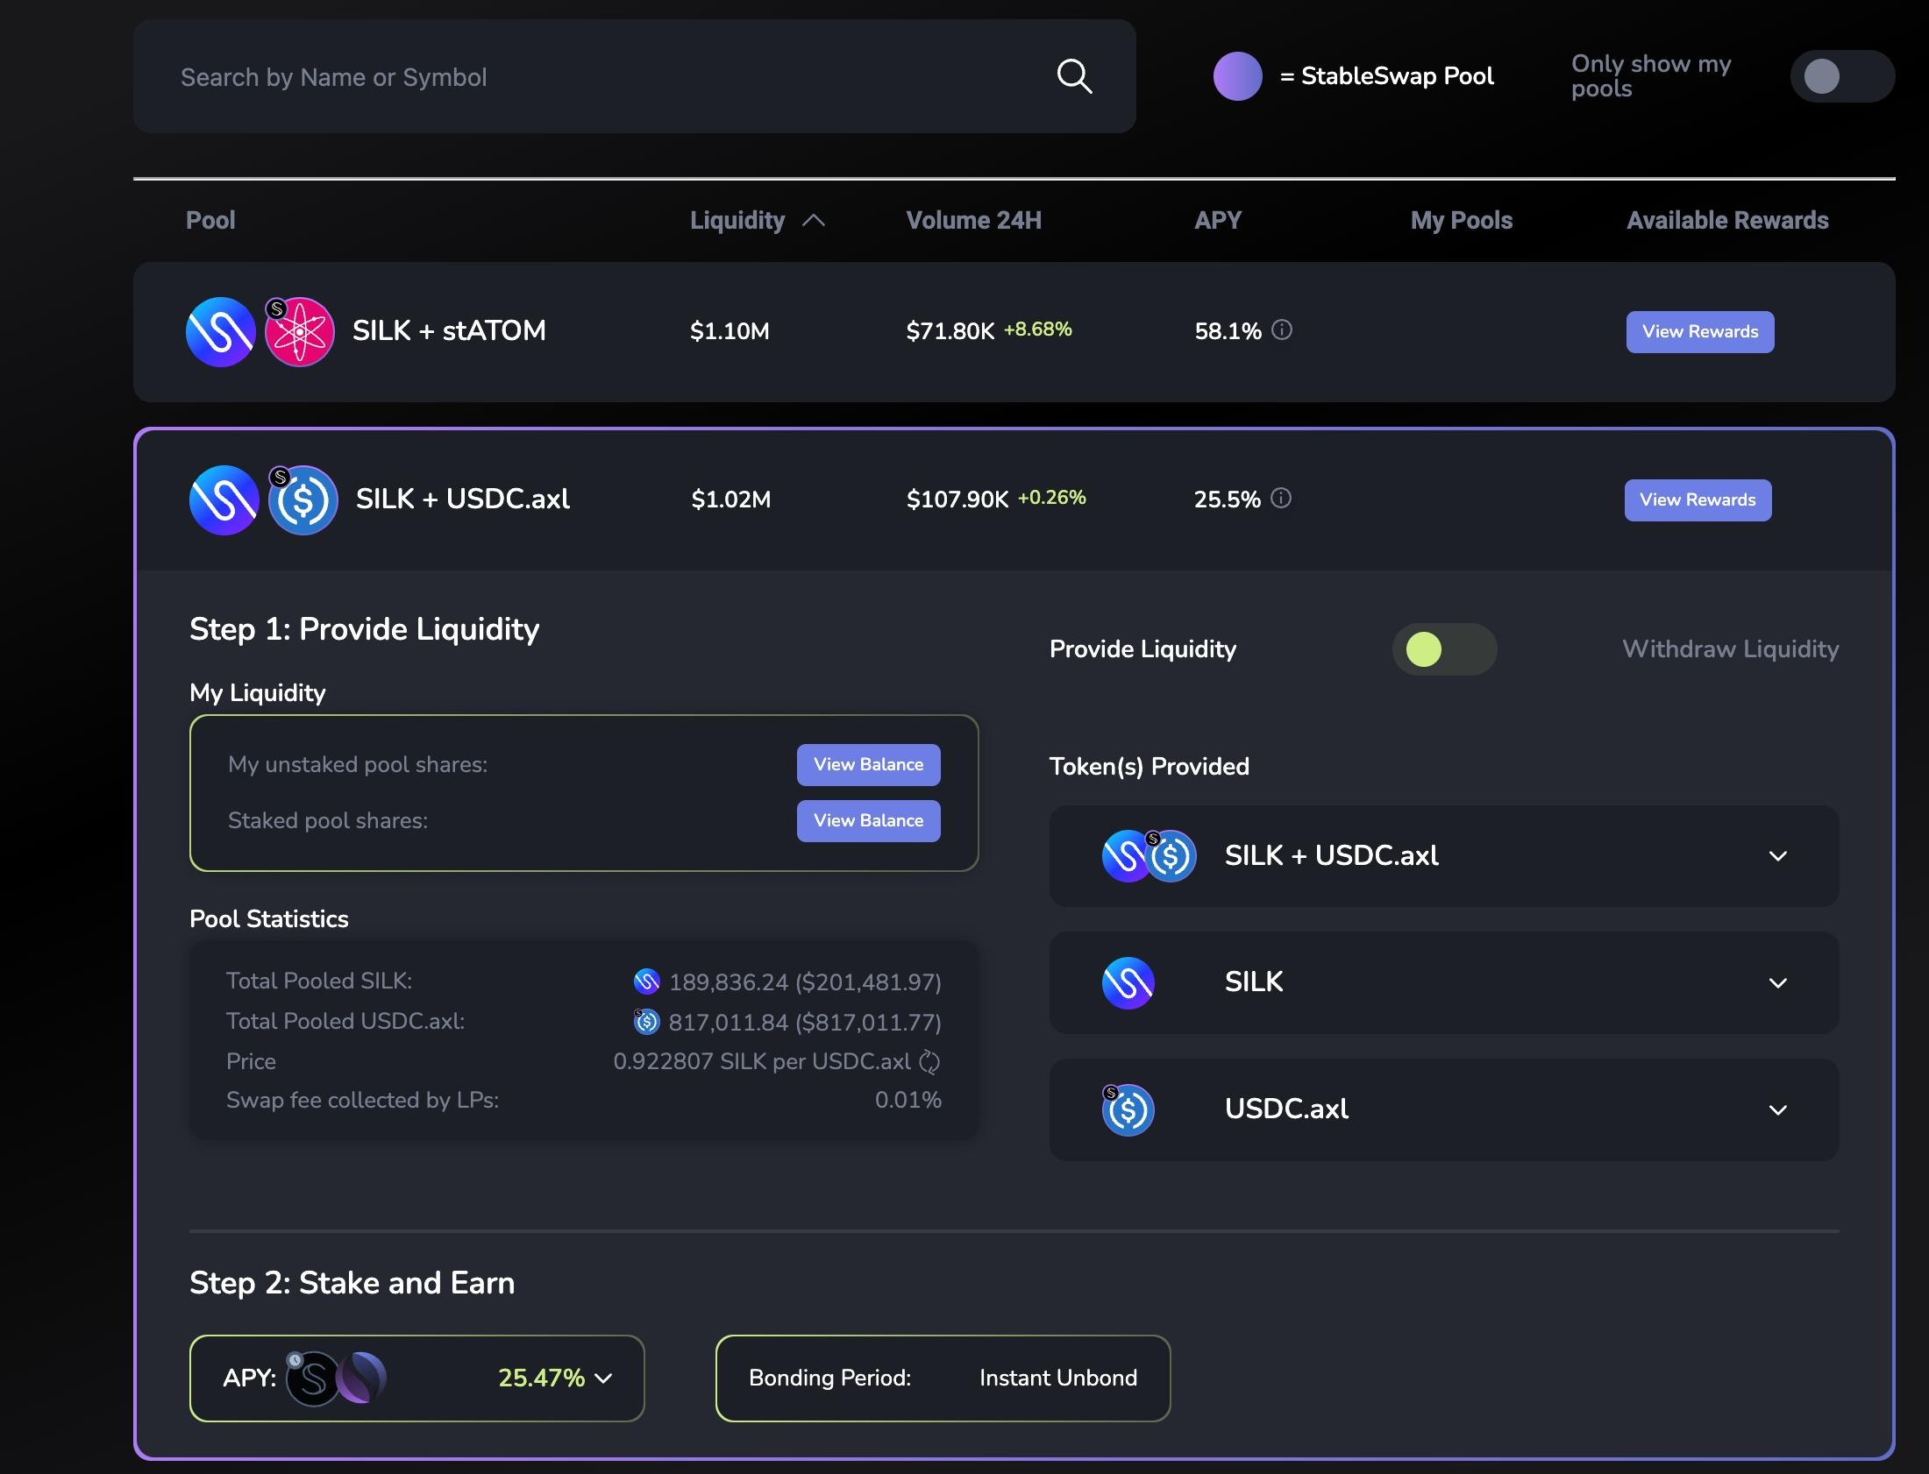
Task: Toggle Only show my pools switch
Action: 1840,76
